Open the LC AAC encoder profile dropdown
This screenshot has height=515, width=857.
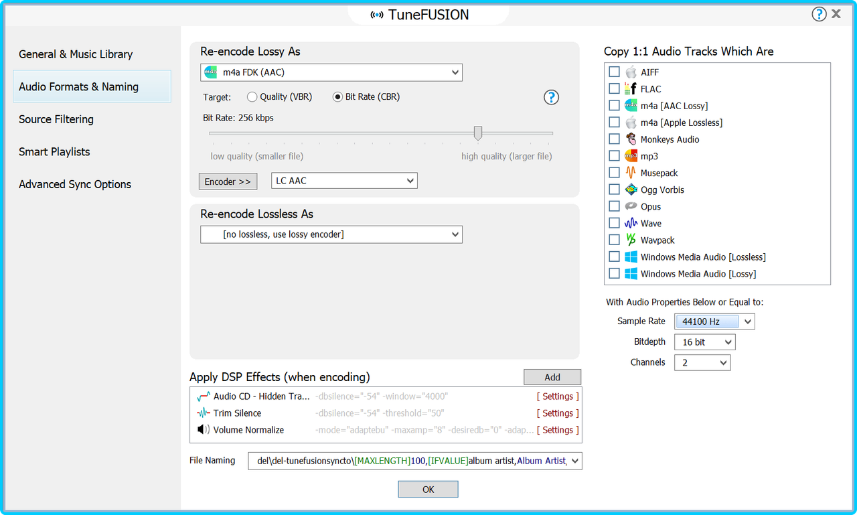click(344, 181)
